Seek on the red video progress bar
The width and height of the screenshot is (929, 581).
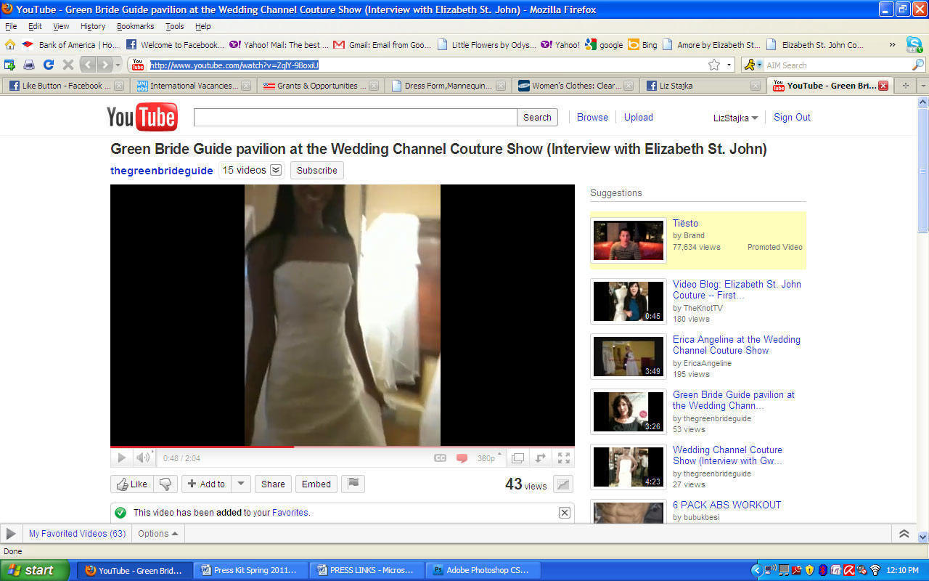[342, 447]
